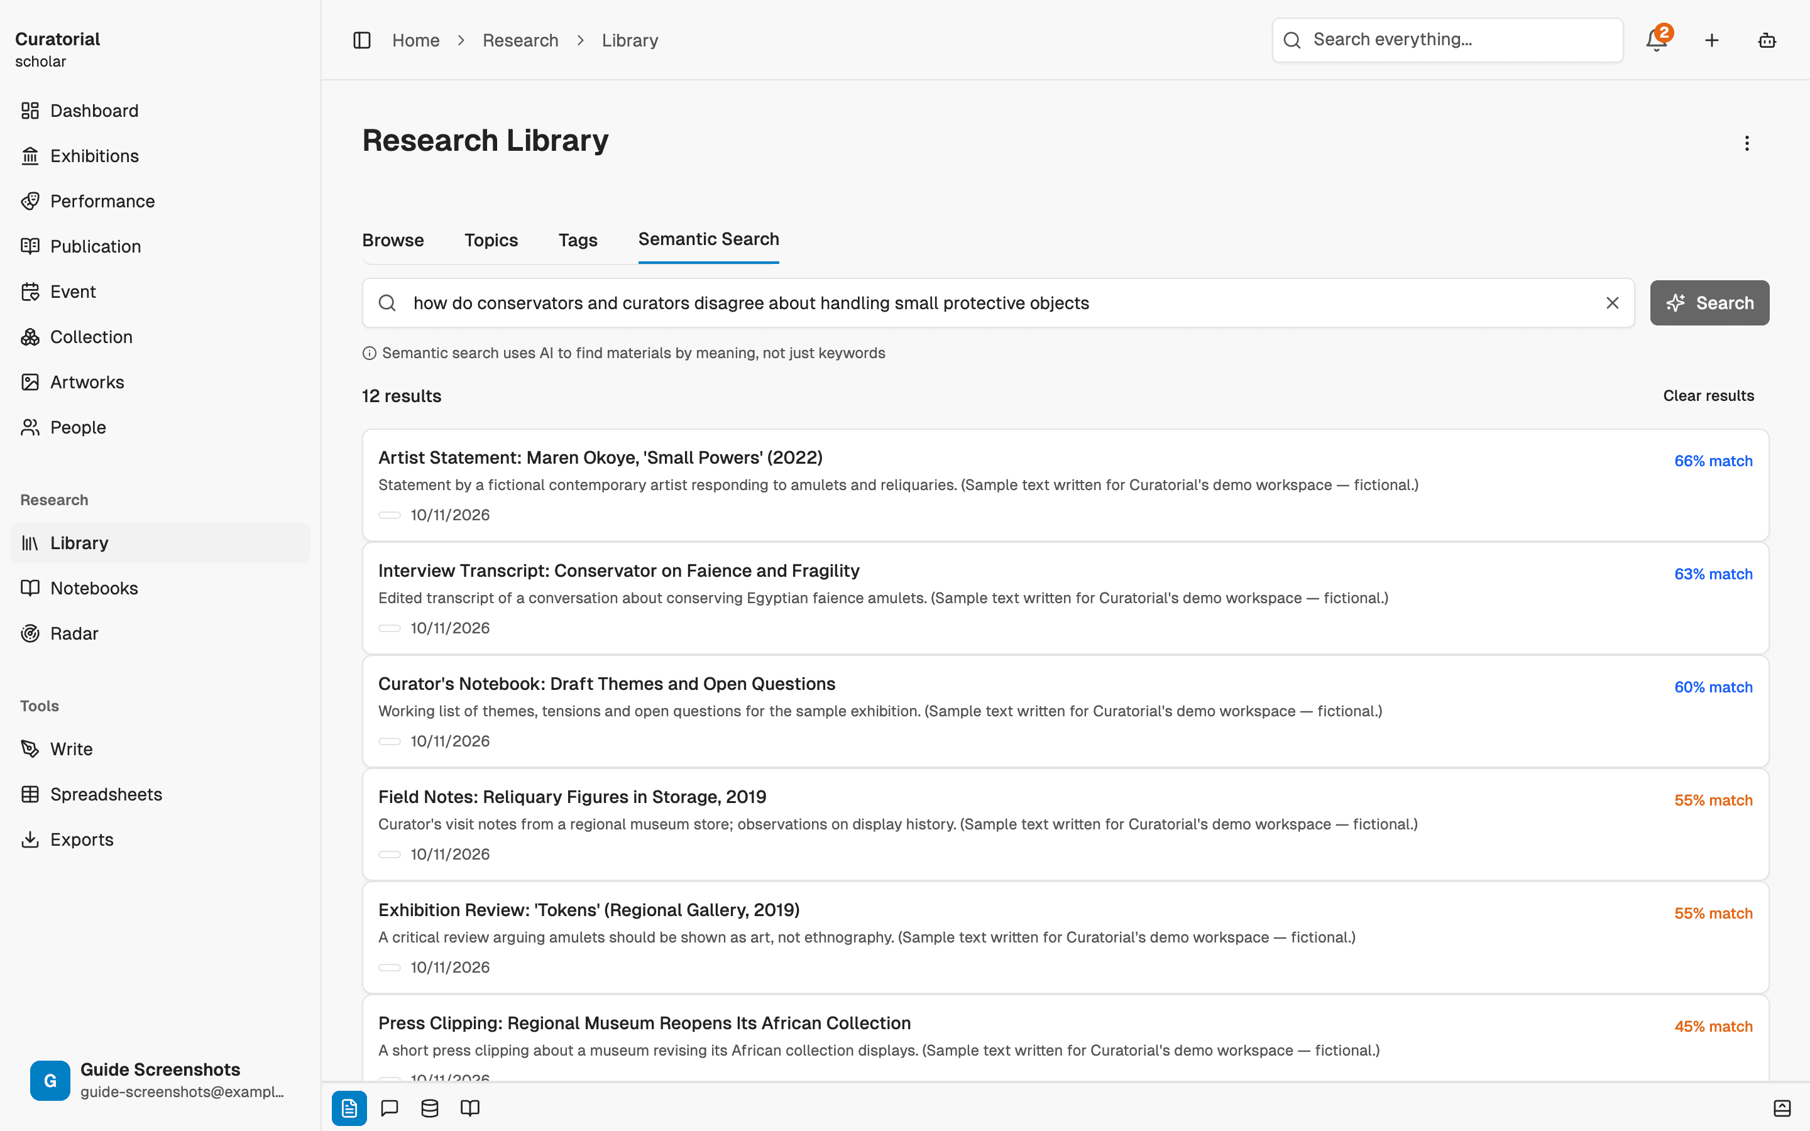Click the G user avatar
The height and width of the screenshot is (1131, 1810).
[x=50, y=1080]
